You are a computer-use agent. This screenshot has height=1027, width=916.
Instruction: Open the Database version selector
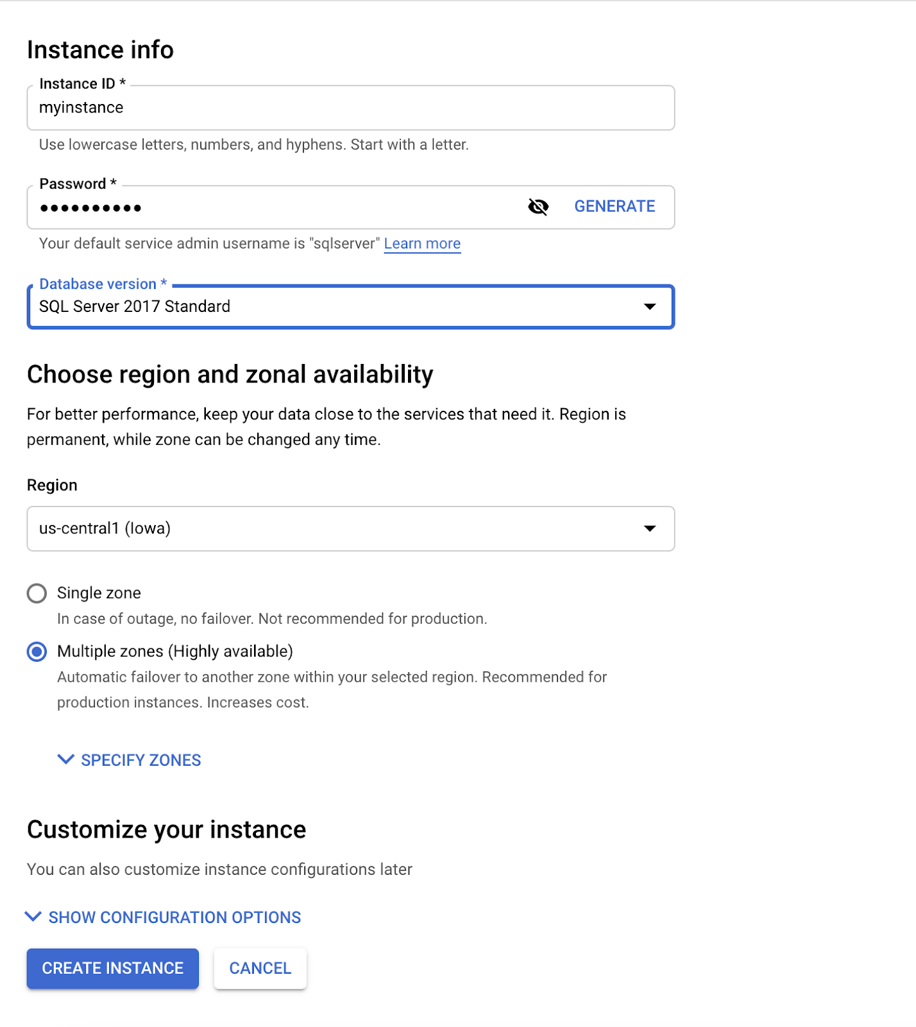click(x=350, y=307)
